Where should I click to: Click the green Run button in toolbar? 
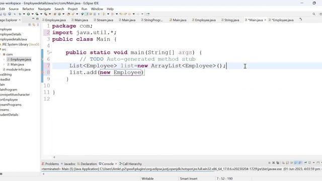tap(28, 14)
